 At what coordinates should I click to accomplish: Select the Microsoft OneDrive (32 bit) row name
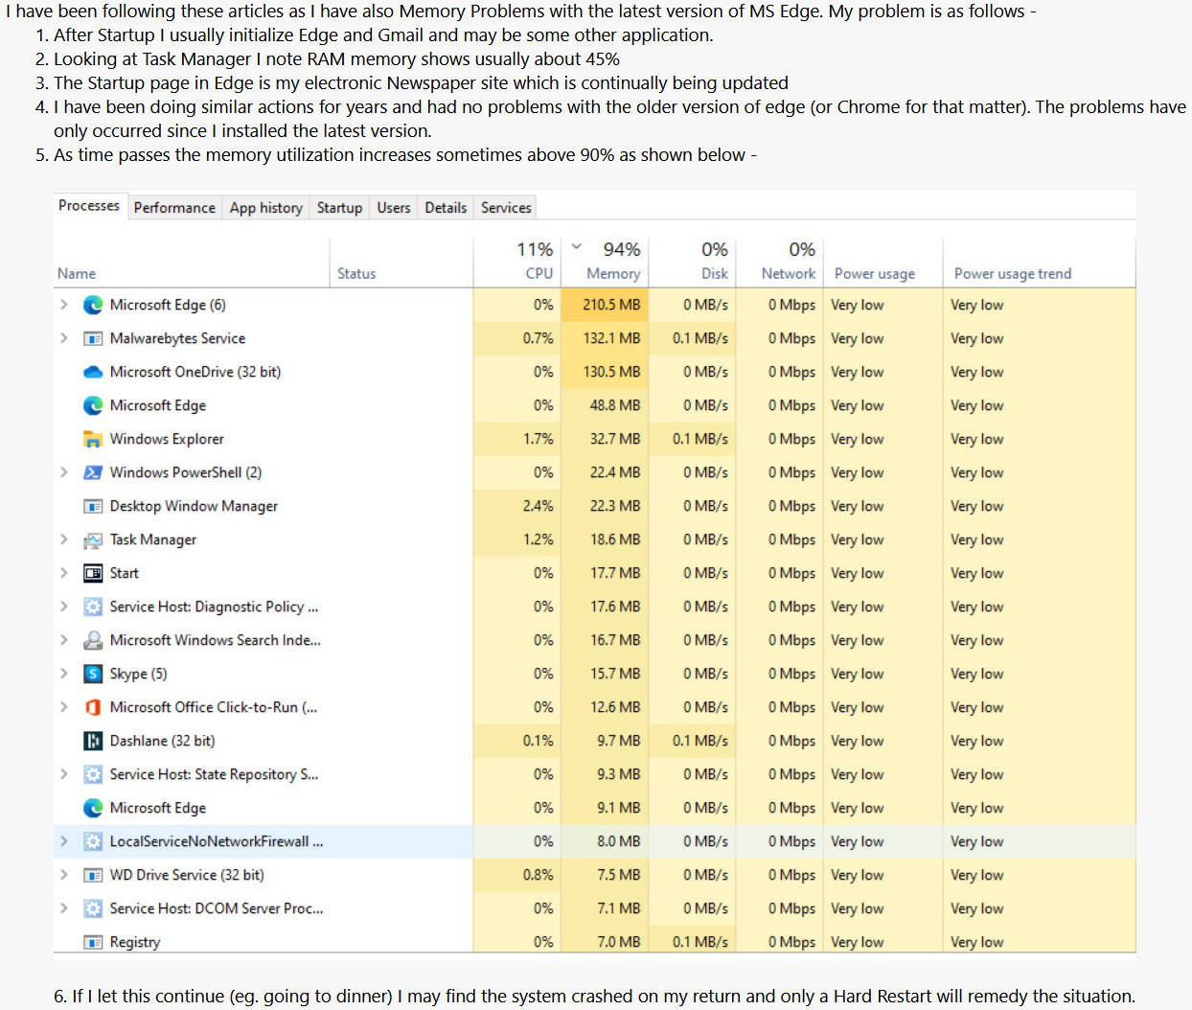pyautogui.click(x=195, y=372)
